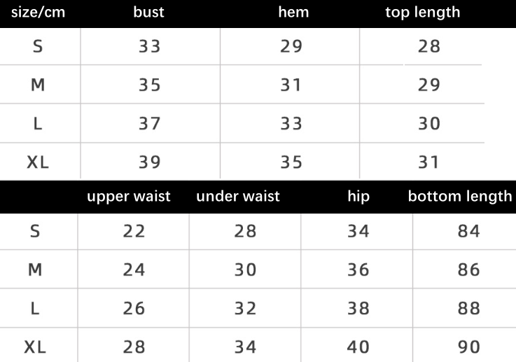516x362 pixels.
Task: Click bottom length value 90 for XL
Action: 469,347
